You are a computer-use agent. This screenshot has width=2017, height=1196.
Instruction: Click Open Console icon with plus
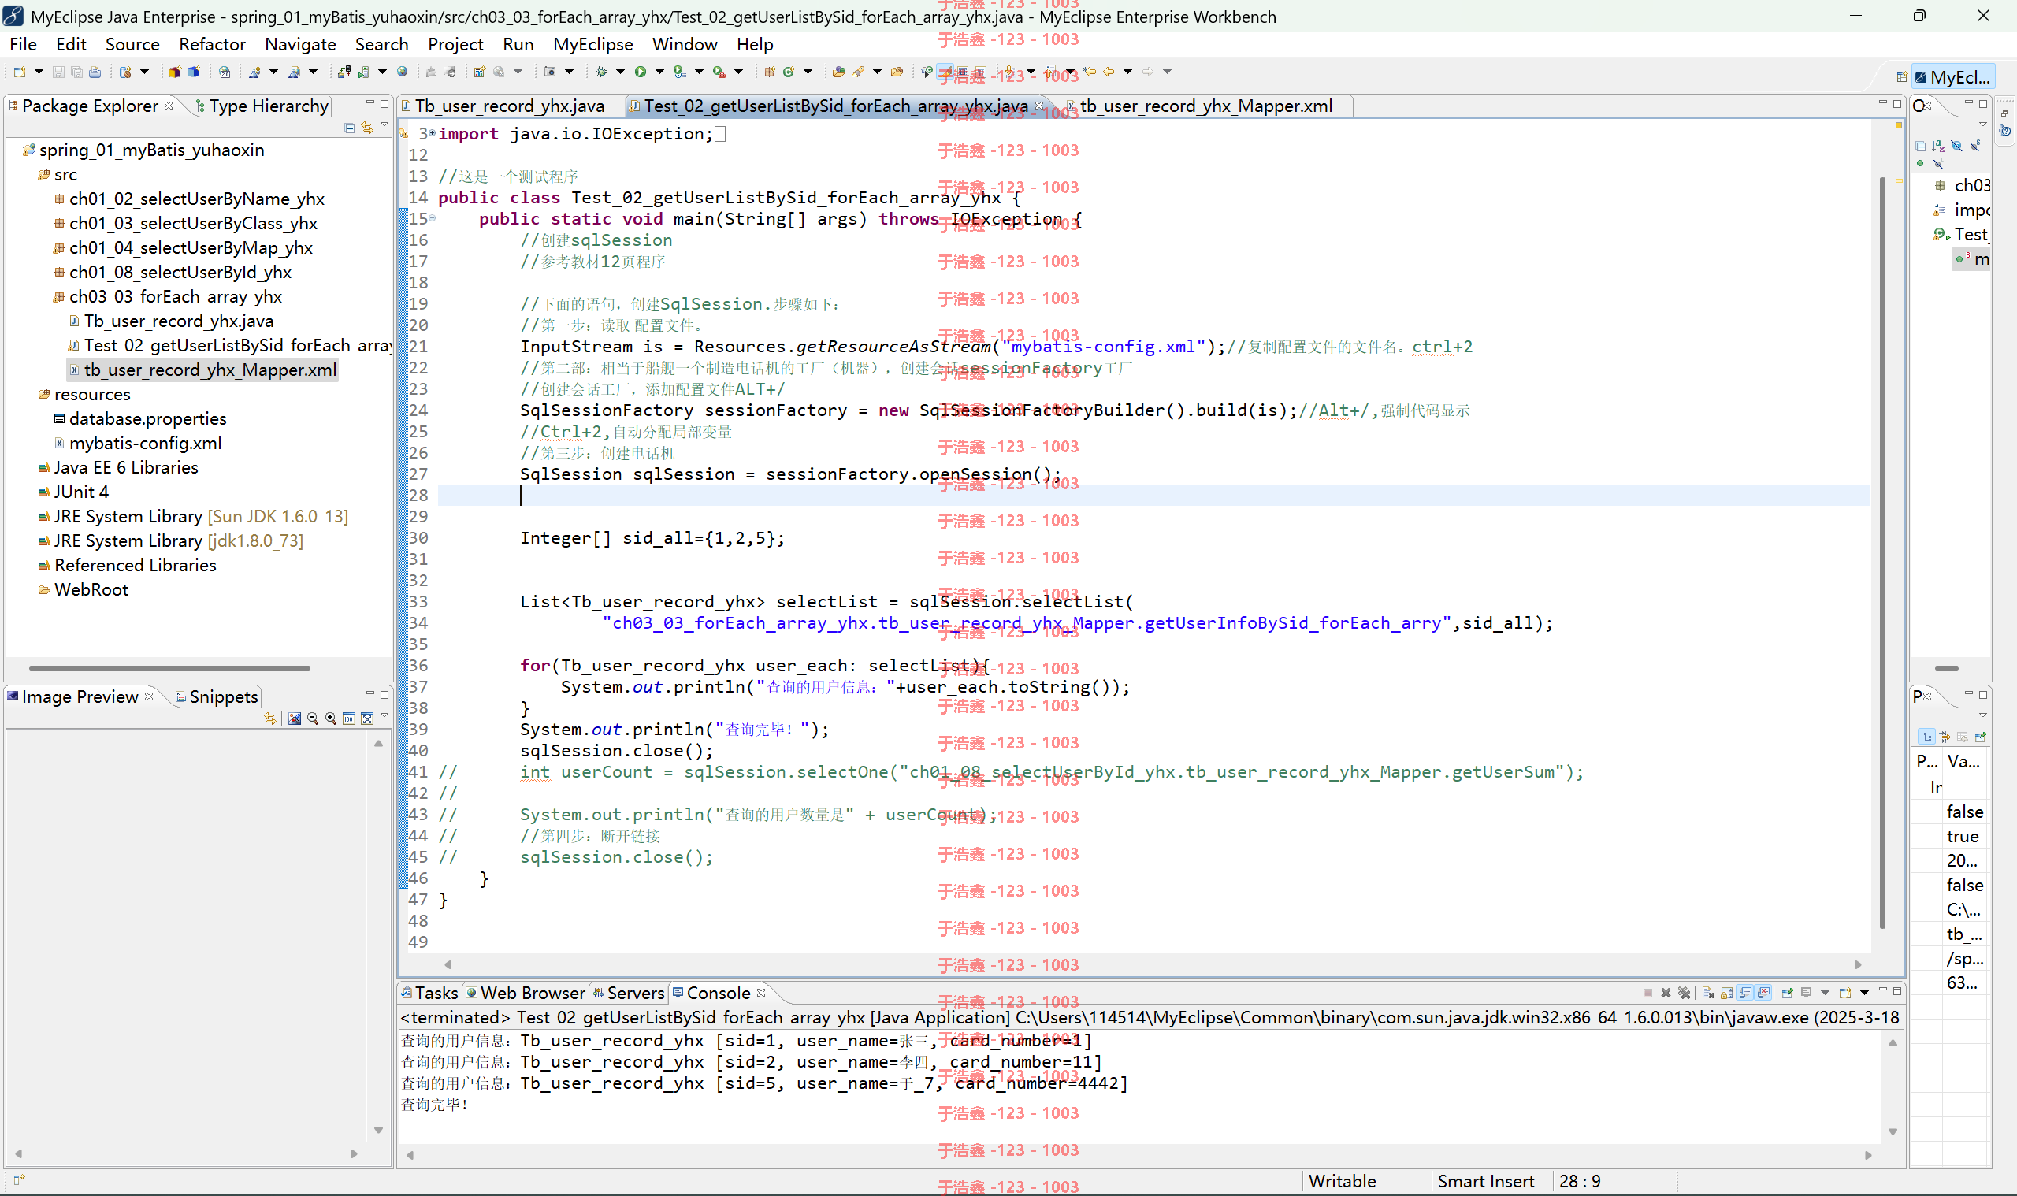pyautogui.click(x=1844, y=993)
